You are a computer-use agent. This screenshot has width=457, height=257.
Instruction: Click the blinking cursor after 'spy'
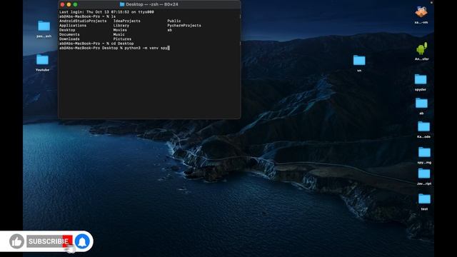point(169,48)
